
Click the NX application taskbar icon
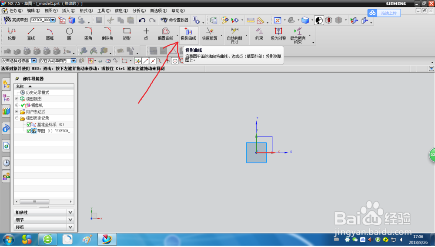point(107,239)
